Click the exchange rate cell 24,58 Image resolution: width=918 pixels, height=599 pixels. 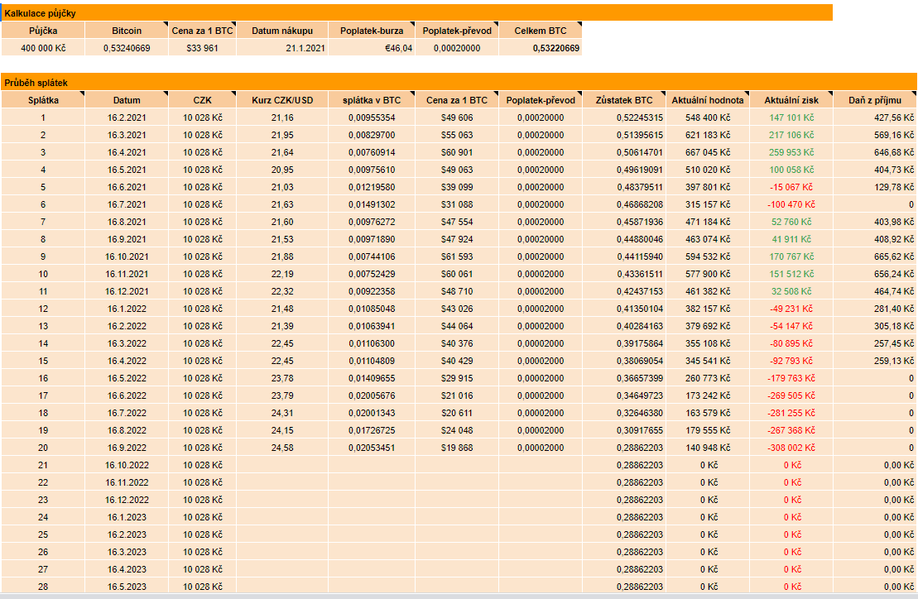[282, 448]
